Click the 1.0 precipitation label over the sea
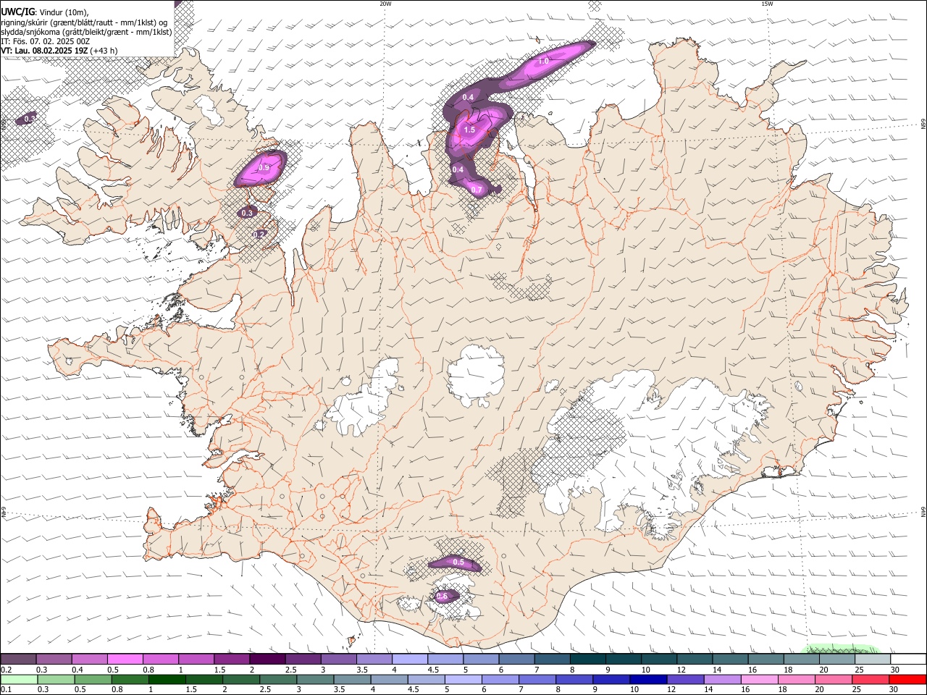 pyautogui.click(x=543, y=62)
